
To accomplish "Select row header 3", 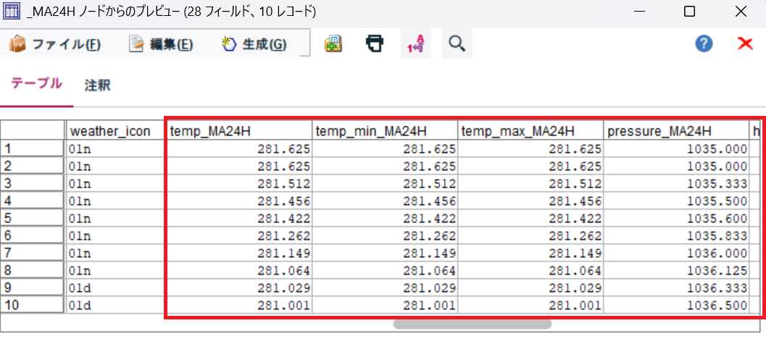I will [x=32, y=184].
